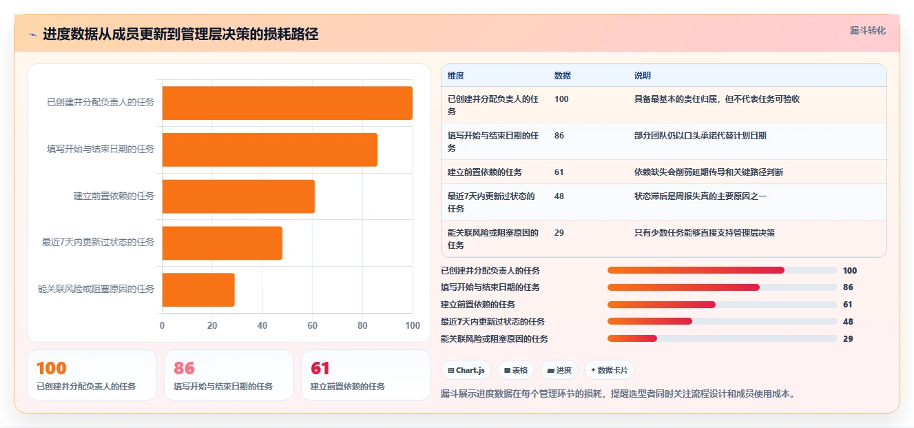Click table cell 已创建并分配负责人的任务 in 维度 column
The height and width of the screenshot is (428, 914).
494,105
